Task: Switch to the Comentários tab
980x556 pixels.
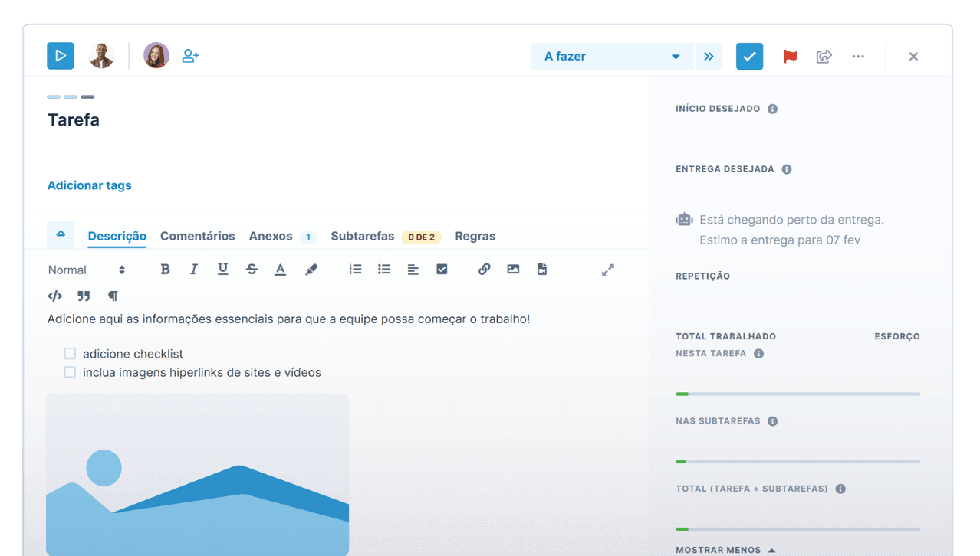Action: point(198,236)
